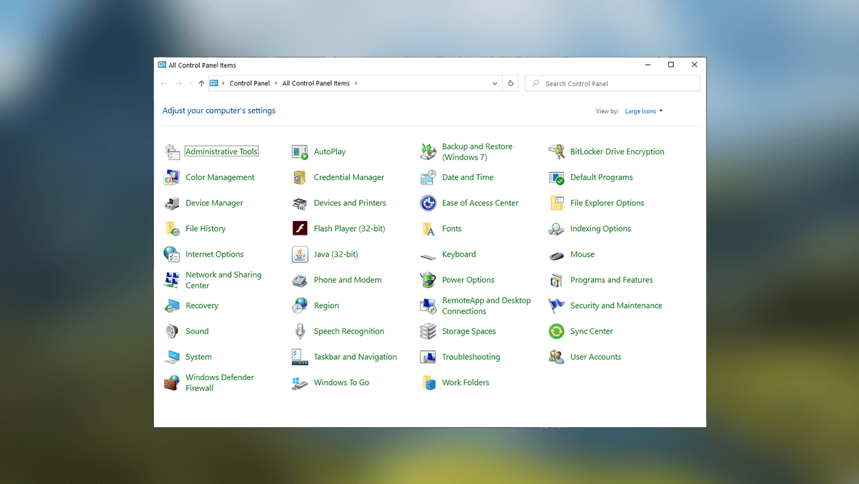Click the Devices and Printers icon
The height and width of the screenshot is (484, 859).
pyautogui.click(x=300, y=203)
